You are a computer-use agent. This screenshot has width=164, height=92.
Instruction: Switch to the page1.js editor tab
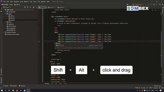[52, 7]
